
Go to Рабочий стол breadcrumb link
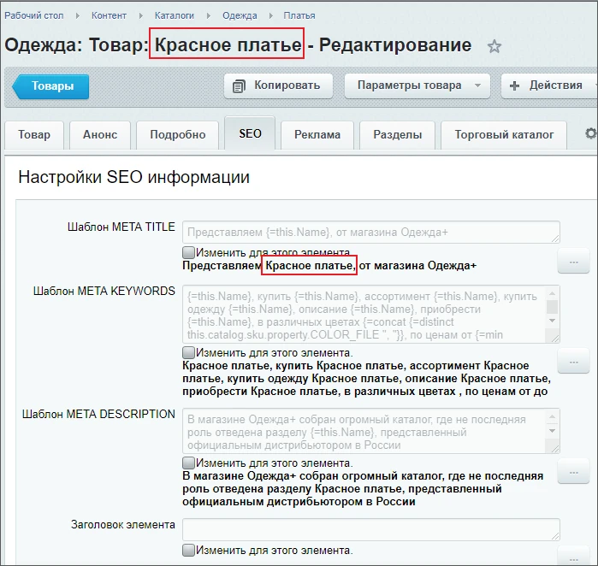34,16
